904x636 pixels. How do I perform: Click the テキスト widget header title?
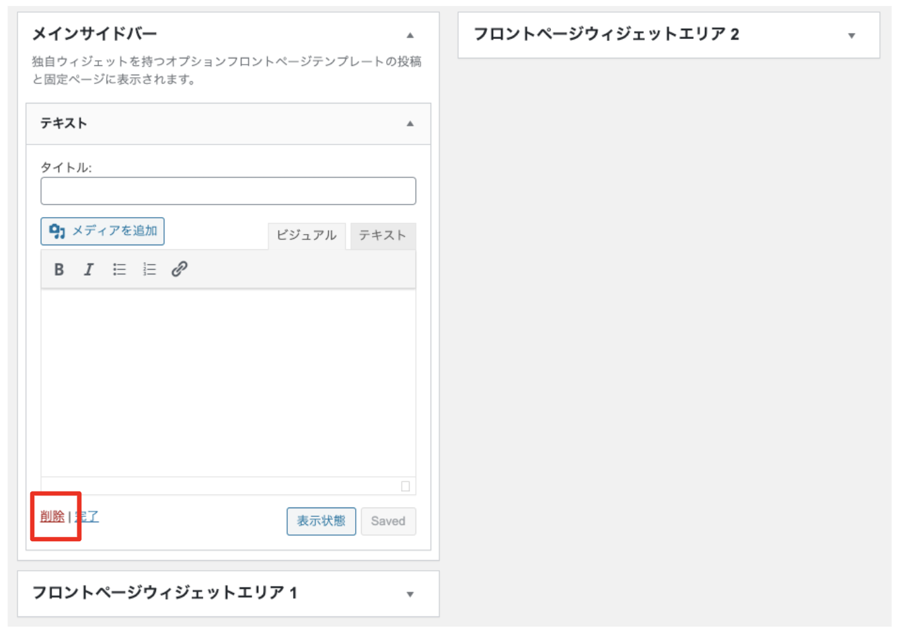(x=64, y=124)
